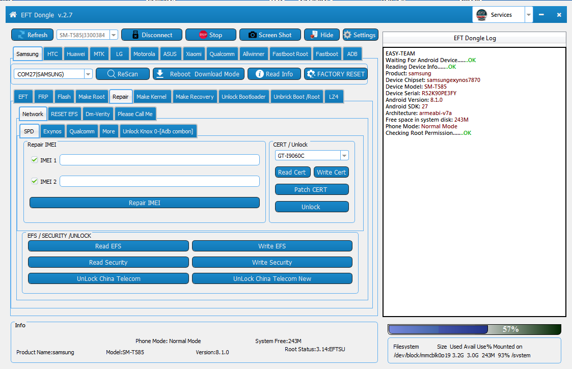Click the Refresh arrows icon

click(21, 35)
